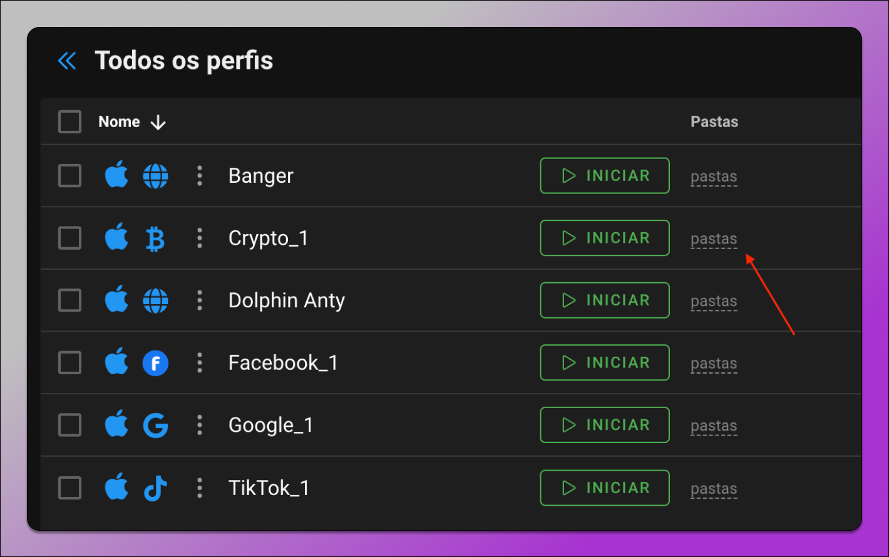Click the Bitcoin icon on Crypto_1 row
The image size is (889, 557).
(x=155, y=238)
